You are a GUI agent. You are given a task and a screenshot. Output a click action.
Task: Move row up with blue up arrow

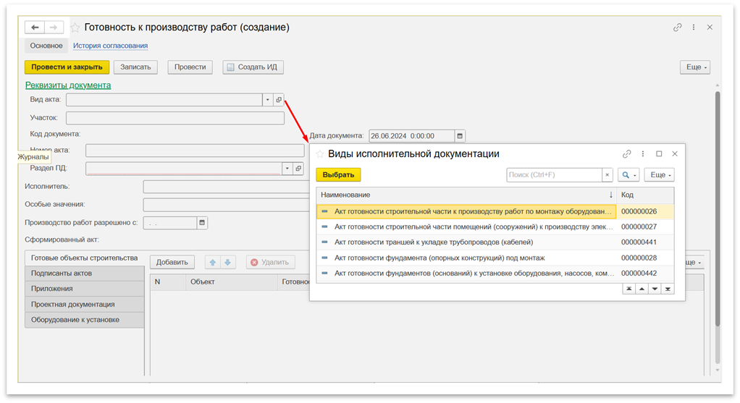coord(213,263)
